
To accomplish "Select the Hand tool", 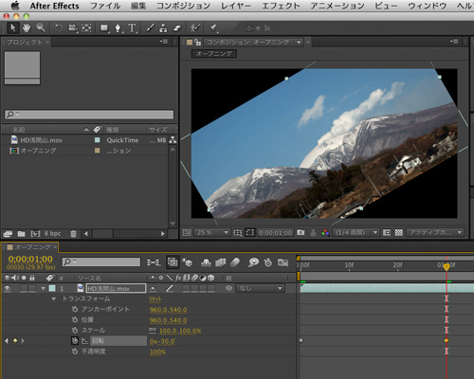I will 27,28.
